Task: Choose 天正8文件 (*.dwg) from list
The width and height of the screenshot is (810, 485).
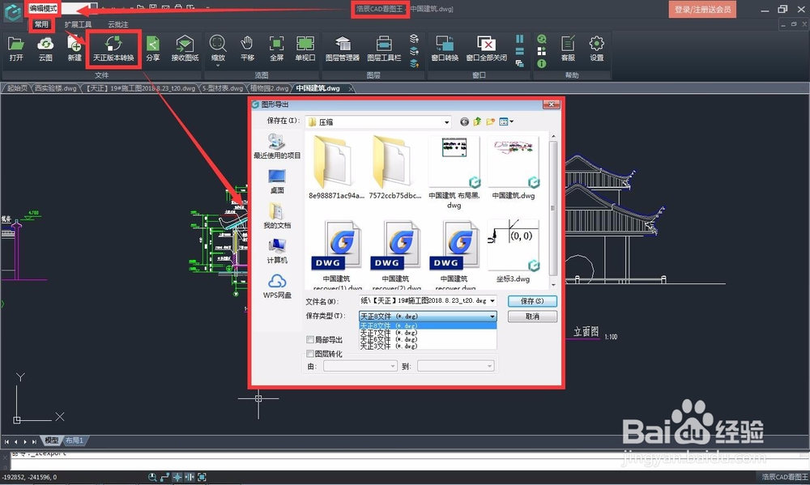Action: (428, 326)
